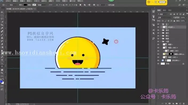Open the Edit Toolbar three-dots button
The width and height of the screenshot is (188, 105).
tap(2, 76)
